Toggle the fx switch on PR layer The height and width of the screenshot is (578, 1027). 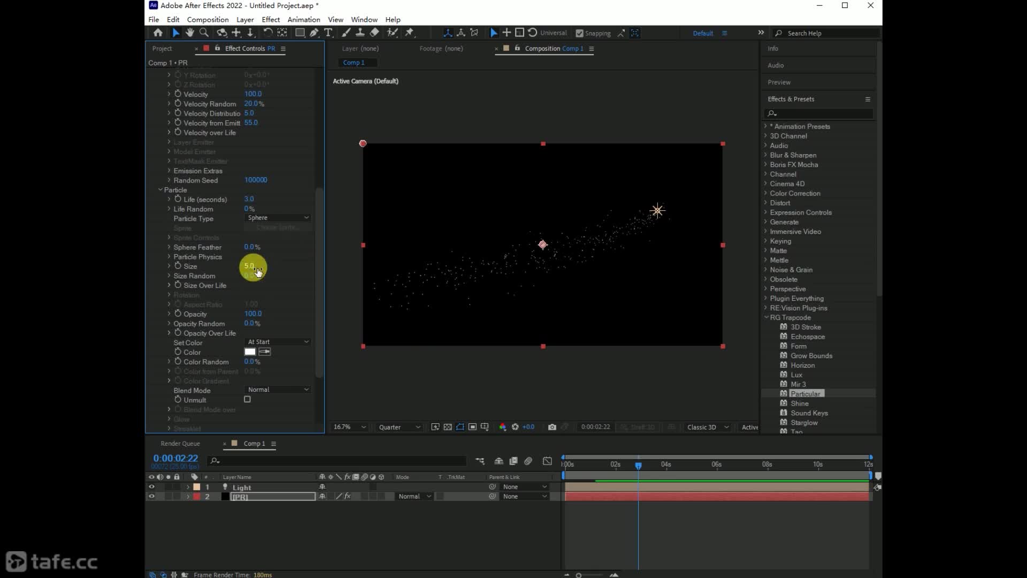pyautogui.click(x=347, y=497)
